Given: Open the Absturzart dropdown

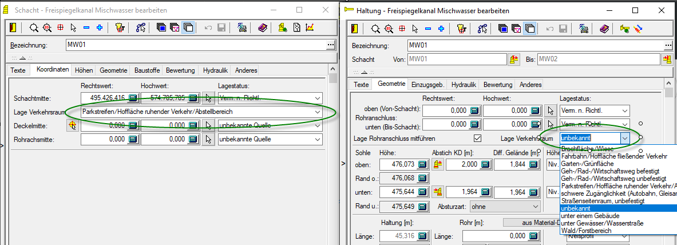Looking at the screenshot, I should (x=535, y=206).
